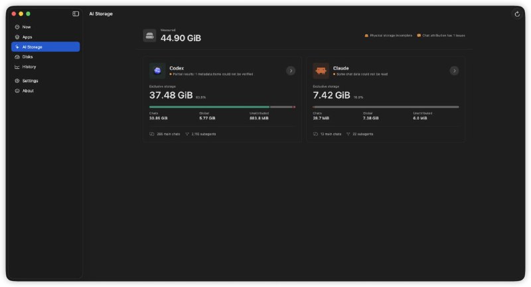531x287 pixels.
Task: Click the Codex Chats 30.85 GiB value
Action: [x=159, y=119]
